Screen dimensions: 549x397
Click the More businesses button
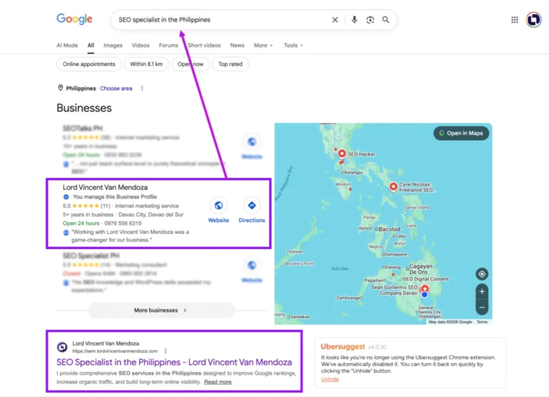(161, 311)
